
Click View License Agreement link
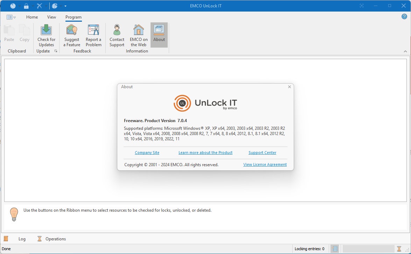(x=265, y=164)
